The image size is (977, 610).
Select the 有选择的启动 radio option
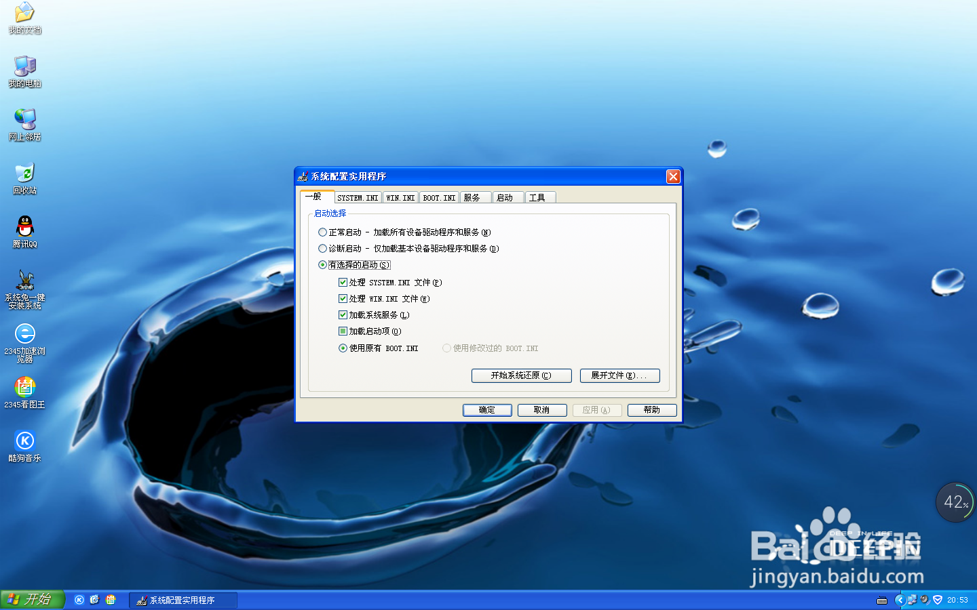point(354,265)
